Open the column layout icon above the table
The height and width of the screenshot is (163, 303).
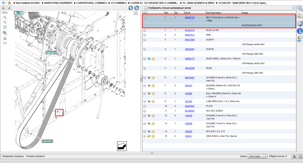pos(294,8)
